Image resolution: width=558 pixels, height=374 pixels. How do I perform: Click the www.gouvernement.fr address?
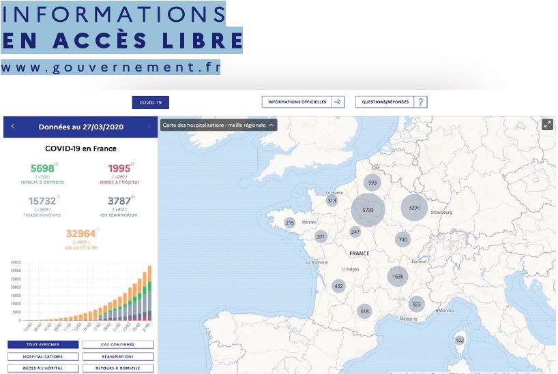(111, 67)
